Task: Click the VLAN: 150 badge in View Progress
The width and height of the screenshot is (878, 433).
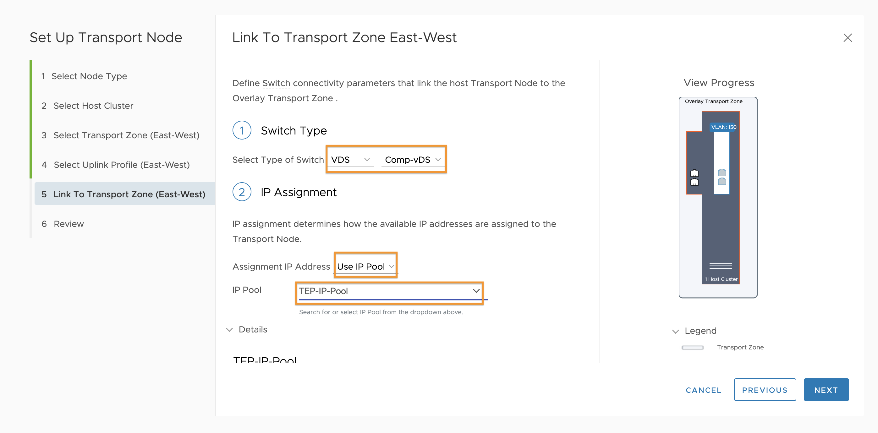Action: click(x=723, y=127)
